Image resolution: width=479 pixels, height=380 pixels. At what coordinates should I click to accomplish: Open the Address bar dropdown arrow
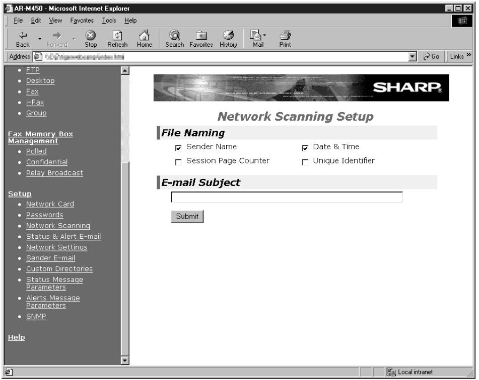coord(413,56)
